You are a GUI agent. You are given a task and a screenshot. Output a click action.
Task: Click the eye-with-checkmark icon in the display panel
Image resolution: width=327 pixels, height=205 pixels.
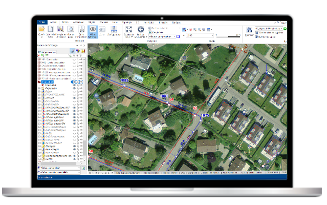(x=72, y=51)
